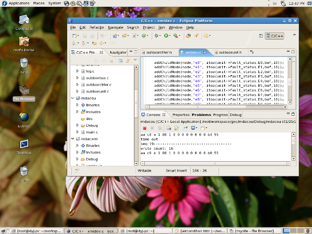Viewport: 312px width, 234px height.
Task: Open the display selected console dropdown
Action: coord(197,128)
